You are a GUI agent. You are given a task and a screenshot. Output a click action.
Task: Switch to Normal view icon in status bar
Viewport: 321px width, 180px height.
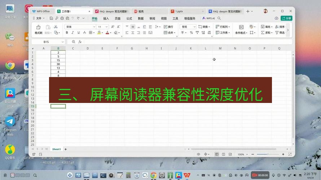(217, 154)
